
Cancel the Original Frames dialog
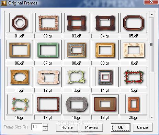tap(143, 127)
